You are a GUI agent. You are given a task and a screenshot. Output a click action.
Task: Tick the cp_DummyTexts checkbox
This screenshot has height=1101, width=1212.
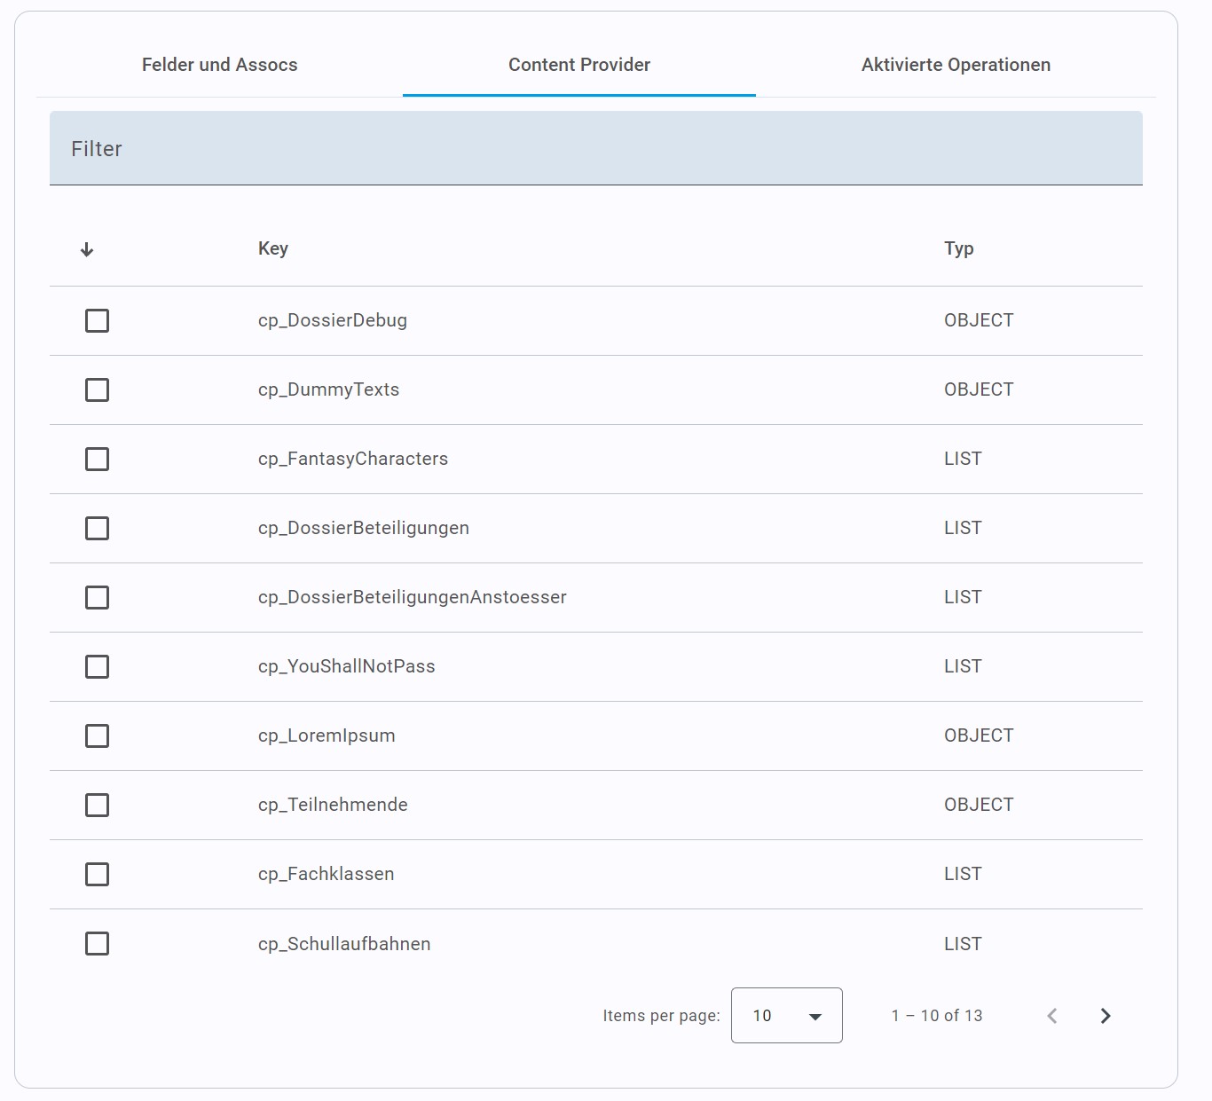pos(97,389)
